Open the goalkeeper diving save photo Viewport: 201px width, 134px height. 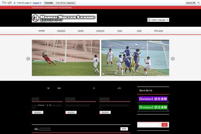coord(66,58)
